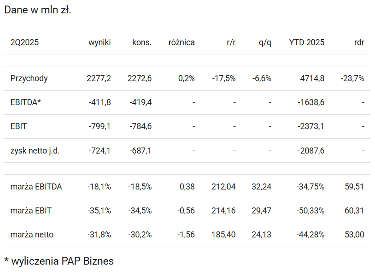Click the 'zysk netto j.d.' row label
Viewport: 375px width, 272px height.
pyautogui.click(x=35, y=150)
